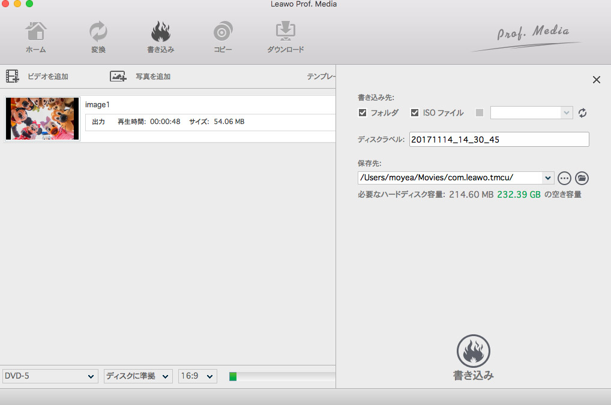Image resolution: width=611 pixels, height=405 pixels.
Task: Open the Convert (変換) module icon
Action: (x=98, y=32)
